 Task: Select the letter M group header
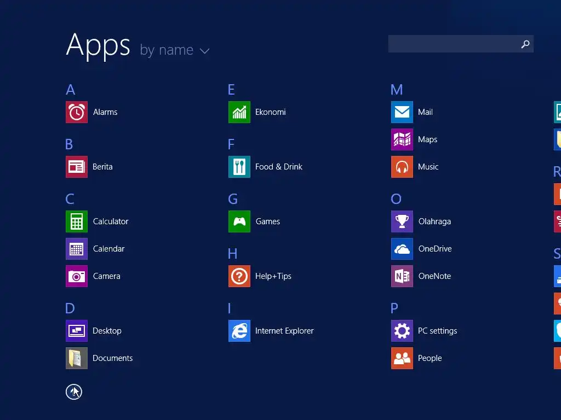click(x=397, y=90)
